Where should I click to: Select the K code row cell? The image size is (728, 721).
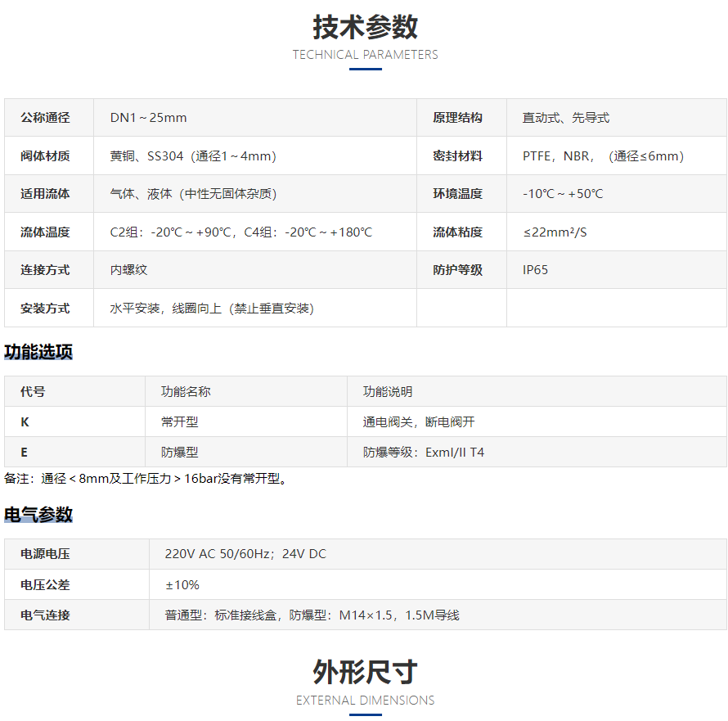(25, 422)
